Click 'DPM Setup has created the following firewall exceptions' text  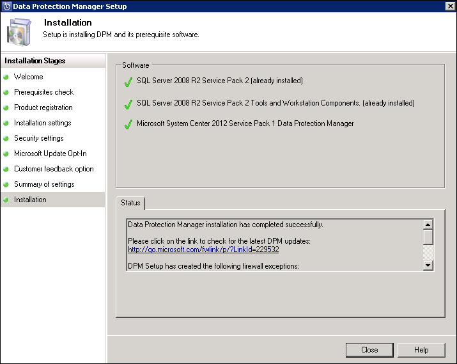tap(213, 266)
